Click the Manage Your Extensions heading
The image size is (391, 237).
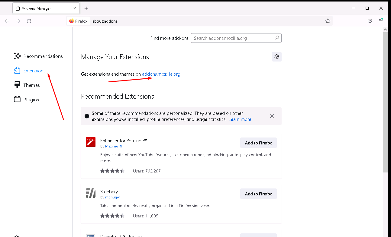(115, 57)
